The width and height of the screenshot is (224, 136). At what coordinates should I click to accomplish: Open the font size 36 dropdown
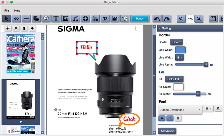tap(208, 109)
